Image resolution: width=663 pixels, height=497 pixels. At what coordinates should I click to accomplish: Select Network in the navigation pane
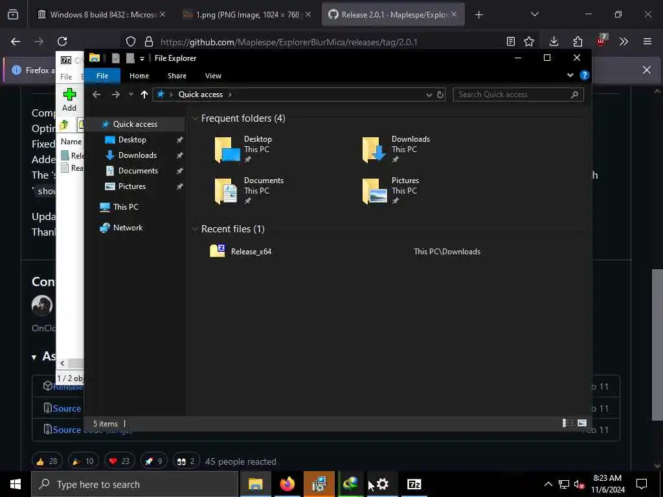[128, 228]
